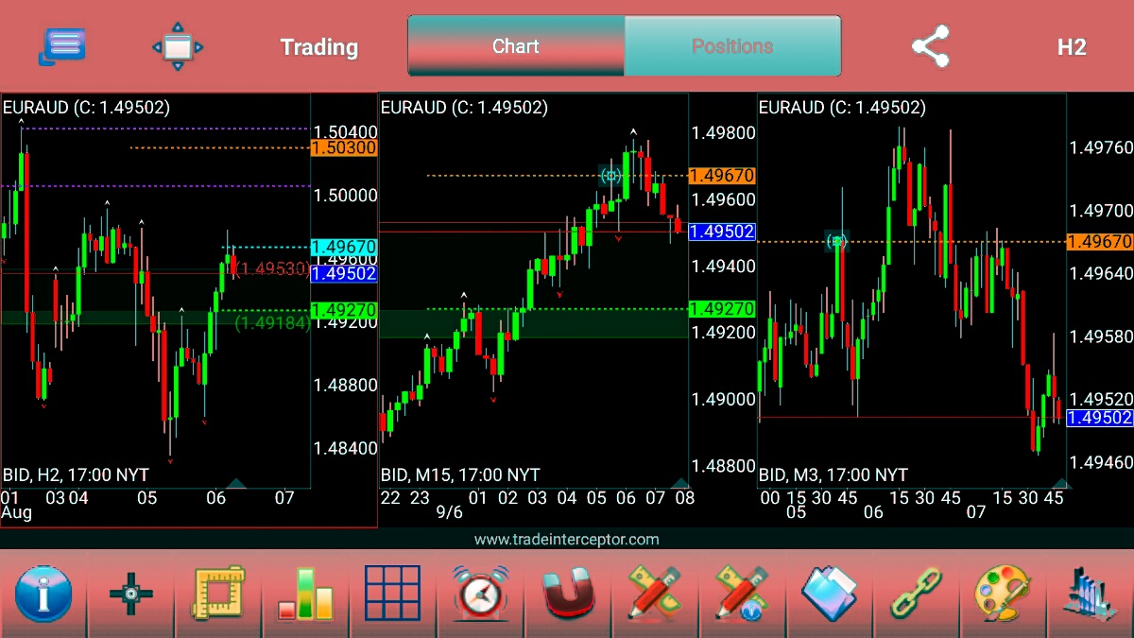
Task: Select EURAUD title of the M3 chart
Action: click(x=842, y=108)
